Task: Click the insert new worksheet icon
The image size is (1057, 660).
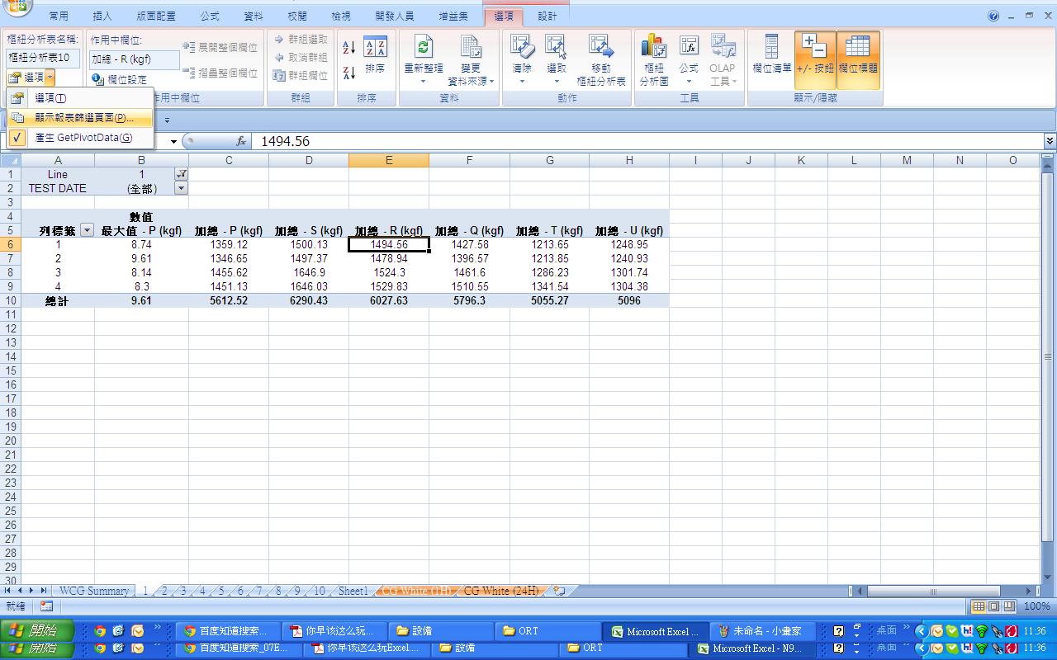Action: pos(559,591)
